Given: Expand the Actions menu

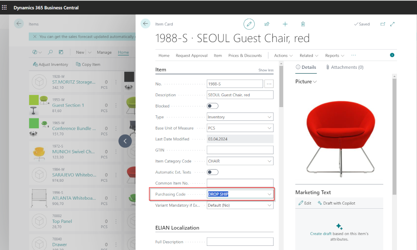Looking at the screenshot, I should pyautogui.click(x=284, y=55).
